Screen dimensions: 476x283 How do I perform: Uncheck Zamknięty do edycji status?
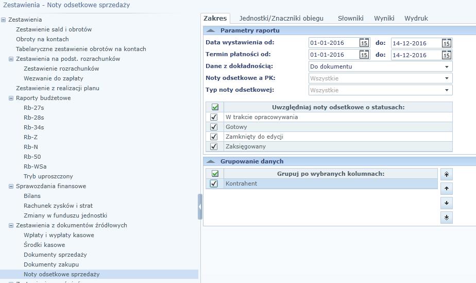214,137
